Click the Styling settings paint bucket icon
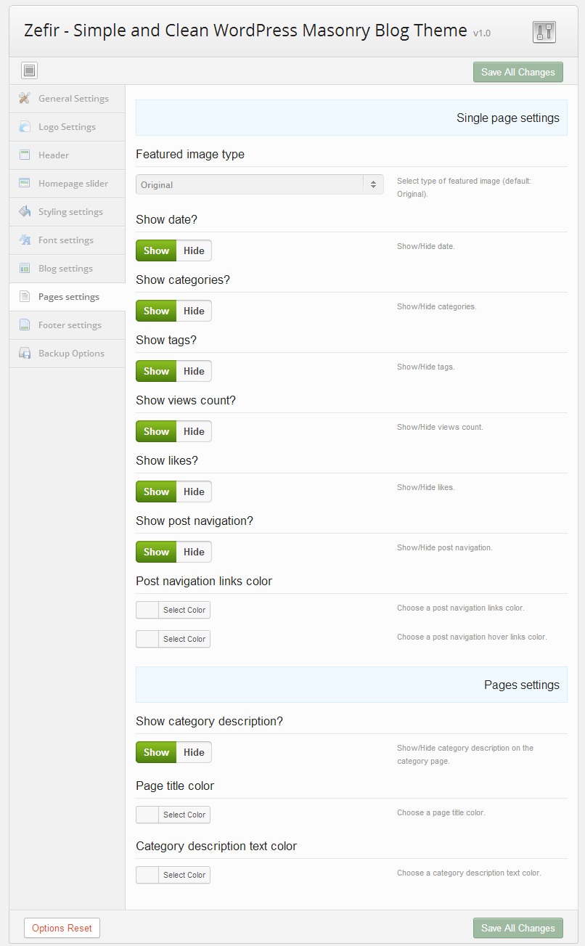Screen dimensions: 585x946 [25, 212]
